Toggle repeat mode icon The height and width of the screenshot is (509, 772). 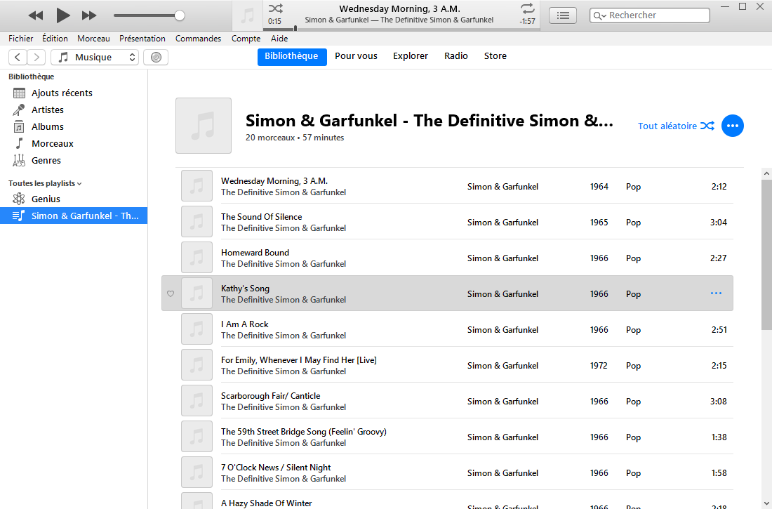(x=527, y=8)
